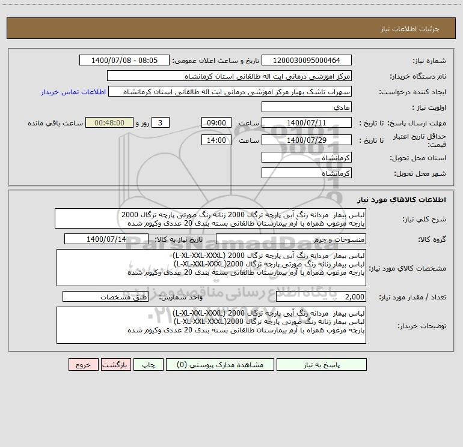
Task: Click the اطلاعات کالاهای مورد نیاز section heading
Action: (402, 200)
